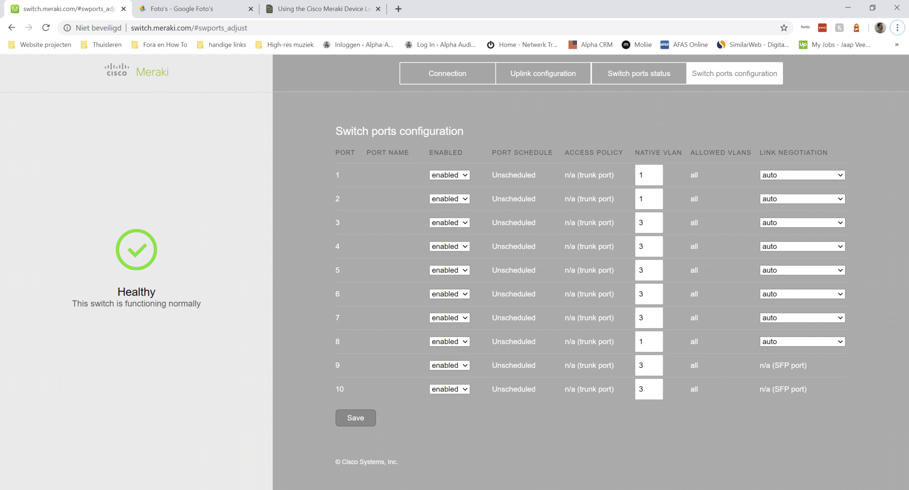Bookmark this page with the star icon
Screen dimensions: 909x490
click(x=784, y=28)
